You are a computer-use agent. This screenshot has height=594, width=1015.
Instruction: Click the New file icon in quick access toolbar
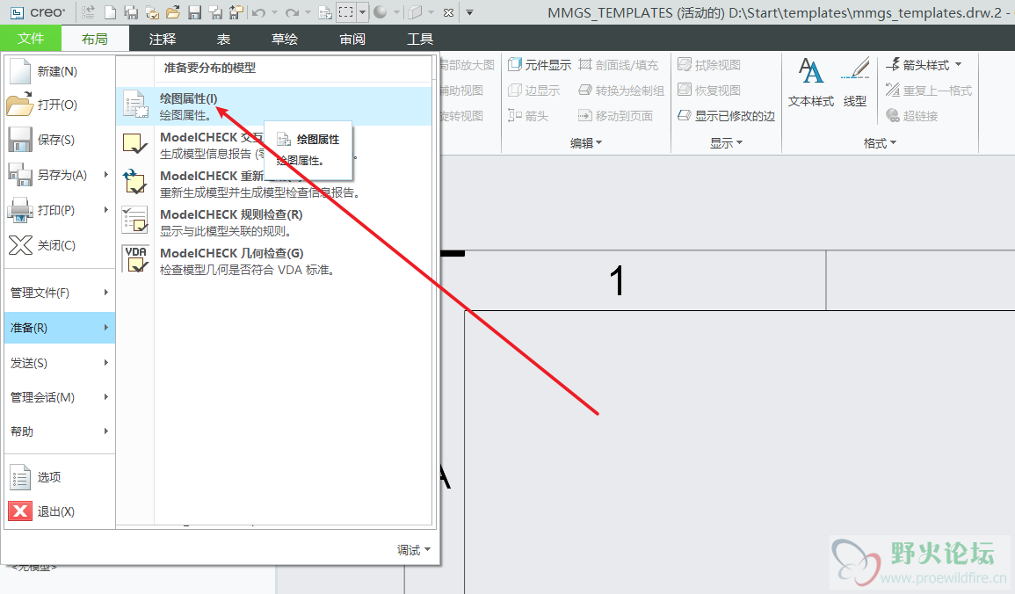(111, 11)
